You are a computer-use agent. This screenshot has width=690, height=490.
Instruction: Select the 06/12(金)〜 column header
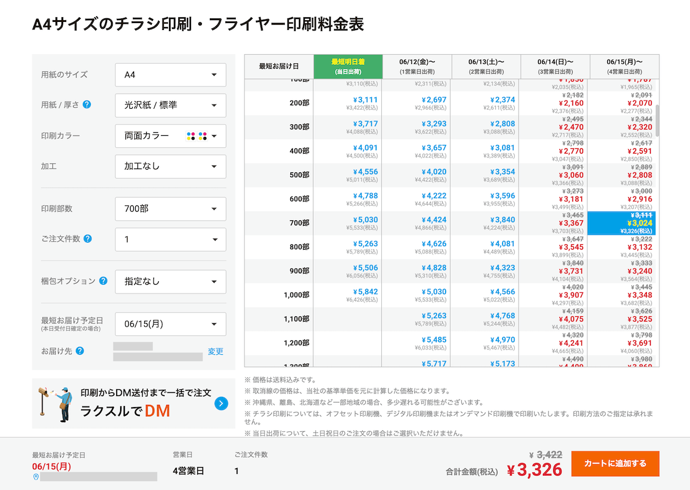417,66
